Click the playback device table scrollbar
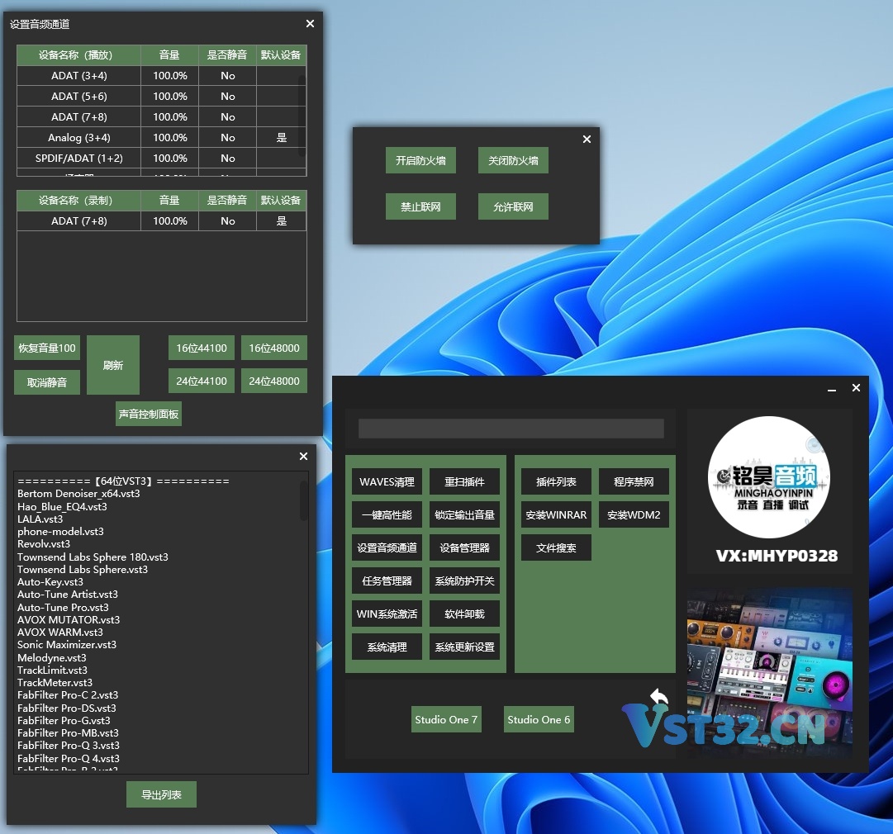The width and height of the screenshot is (893, 834). pyautogui.click(x=302, y=116)
